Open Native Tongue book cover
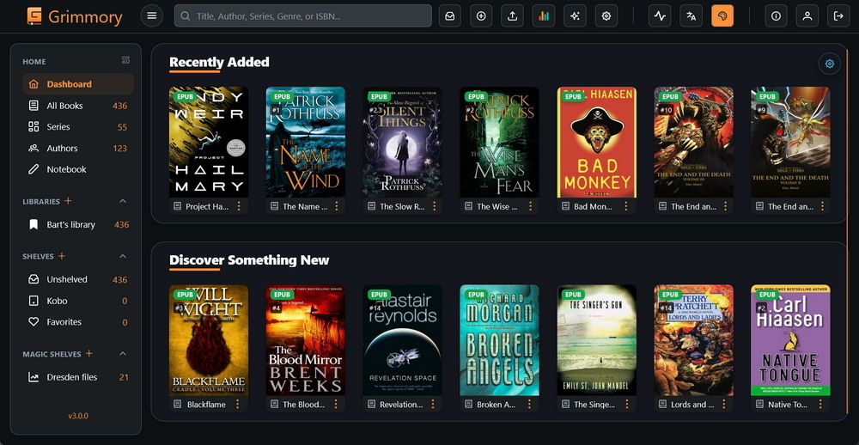This screenshot has width=859, height=445. [x=790, y=340]
